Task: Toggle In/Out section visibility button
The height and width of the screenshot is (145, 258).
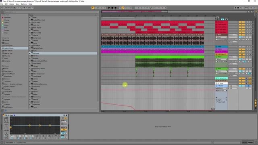Action: pos(256,100)
